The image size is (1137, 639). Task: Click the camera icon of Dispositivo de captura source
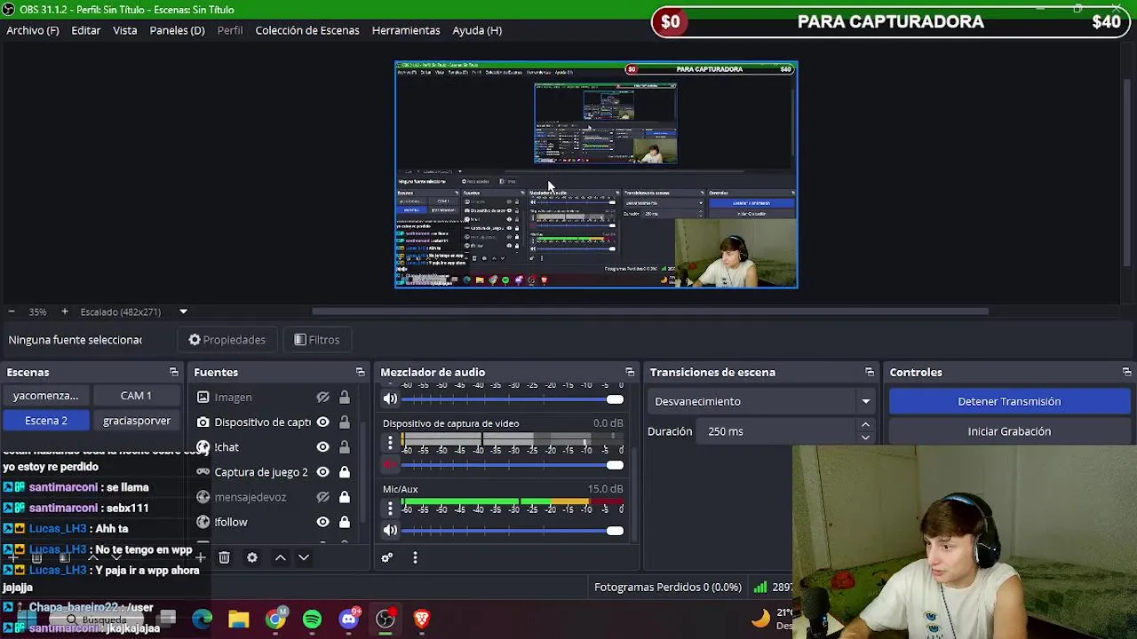point(203,422)
